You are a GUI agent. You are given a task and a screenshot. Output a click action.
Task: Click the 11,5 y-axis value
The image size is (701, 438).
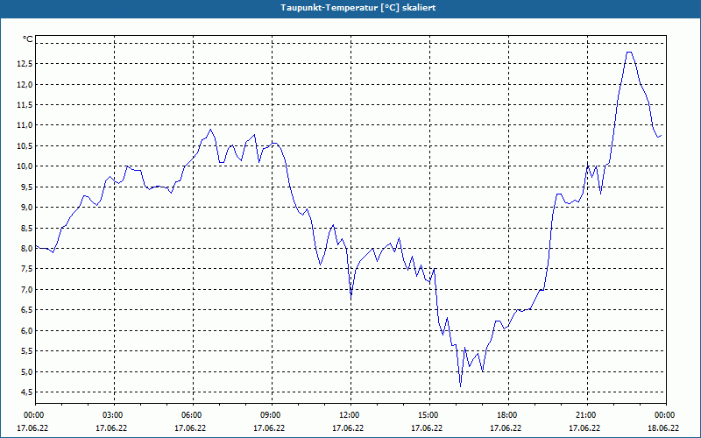click(25, 105)
